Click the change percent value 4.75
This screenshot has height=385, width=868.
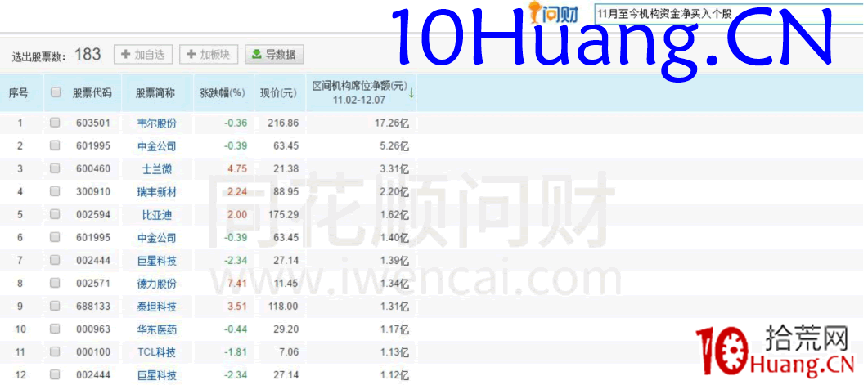[237, 169]
